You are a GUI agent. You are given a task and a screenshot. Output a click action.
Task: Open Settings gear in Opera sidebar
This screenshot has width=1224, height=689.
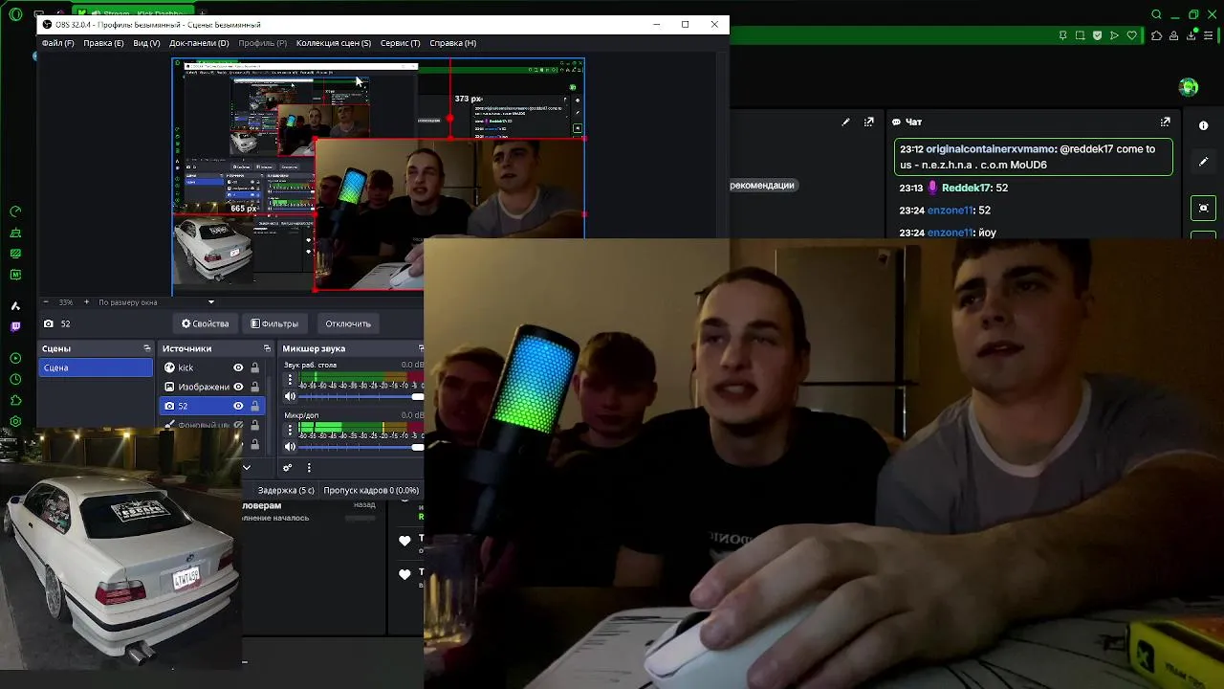click(15, 421)
